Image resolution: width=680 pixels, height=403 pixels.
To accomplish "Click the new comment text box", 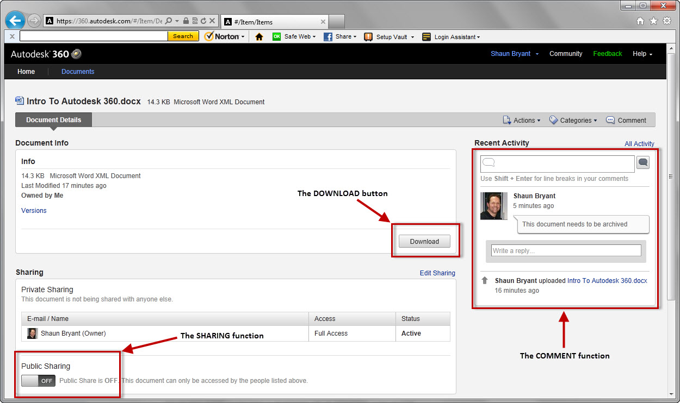I will point(557,163).
